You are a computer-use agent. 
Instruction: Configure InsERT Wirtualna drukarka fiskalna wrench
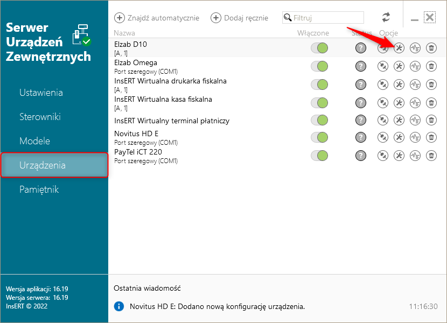[x=399, y=85]
